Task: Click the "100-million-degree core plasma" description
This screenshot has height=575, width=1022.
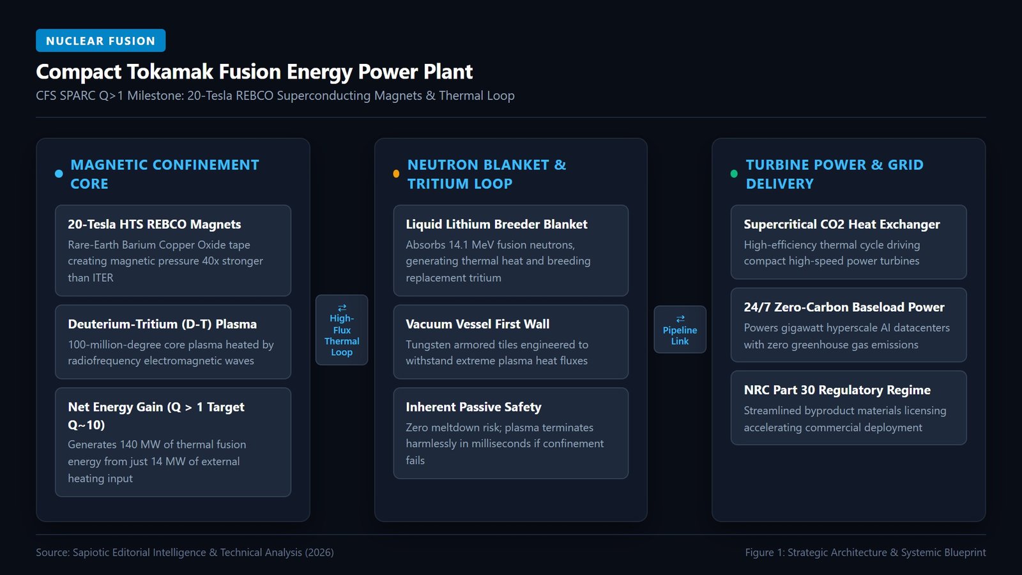Action: 171,353
